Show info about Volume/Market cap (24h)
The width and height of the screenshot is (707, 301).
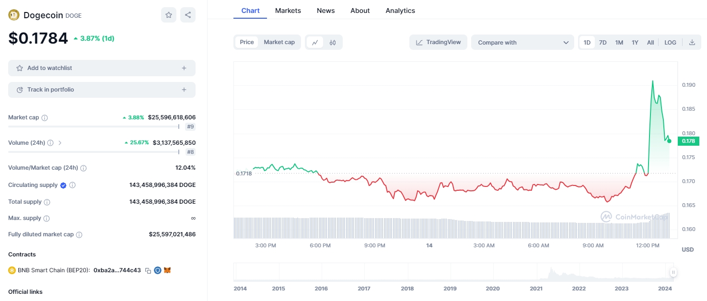point(83,168)
